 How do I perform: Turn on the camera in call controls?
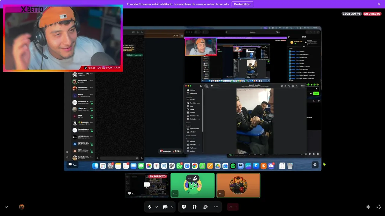coord(165,207)
